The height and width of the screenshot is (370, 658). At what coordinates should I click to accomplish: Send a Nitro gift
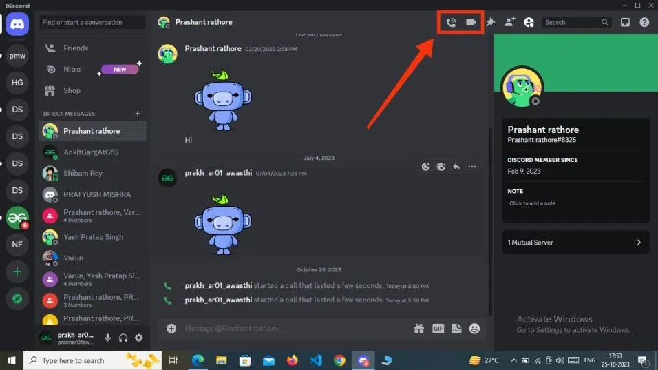click(x=418, y=329)
